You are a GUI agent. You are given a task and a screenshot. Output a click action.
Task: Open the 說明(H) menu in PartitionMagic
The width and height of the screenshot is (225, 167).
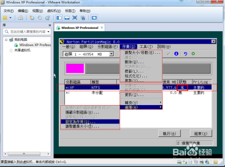[x=164, y=46]
